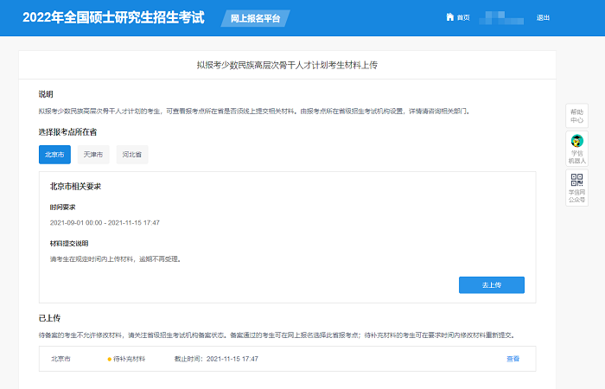Click the 北京市 entry in uploaded list
This screenshot has height=389, width=605.
[60, 359]
